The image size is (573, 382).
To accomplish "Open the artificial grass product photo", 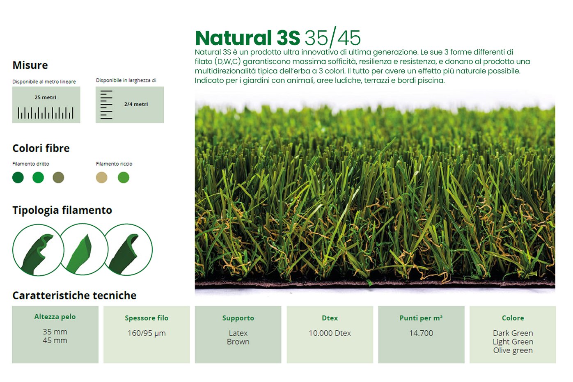I will [x=375, y=193].
